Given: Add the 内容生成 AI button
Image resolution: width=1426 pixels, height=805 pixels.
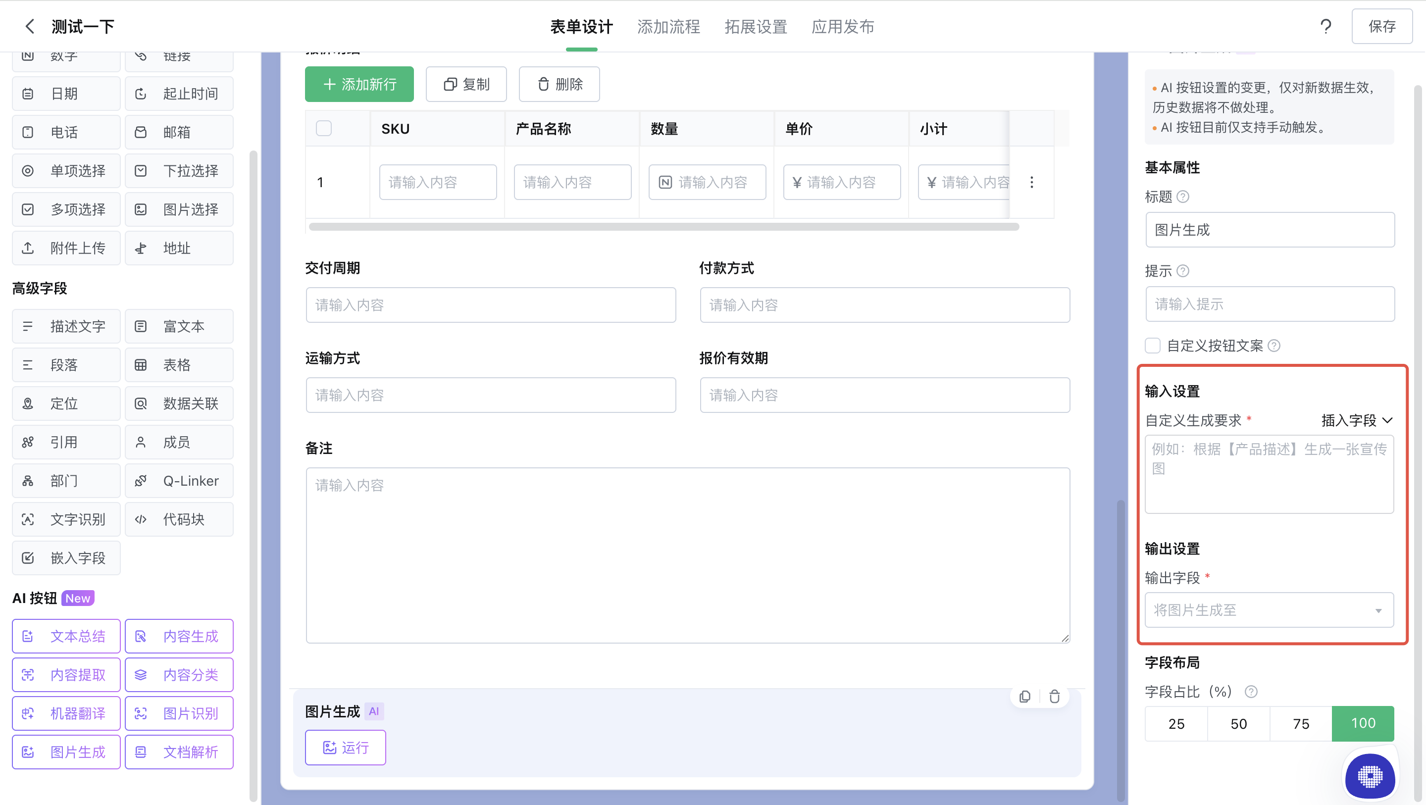Looking at the screenshot, I should [x=179, y=636].
